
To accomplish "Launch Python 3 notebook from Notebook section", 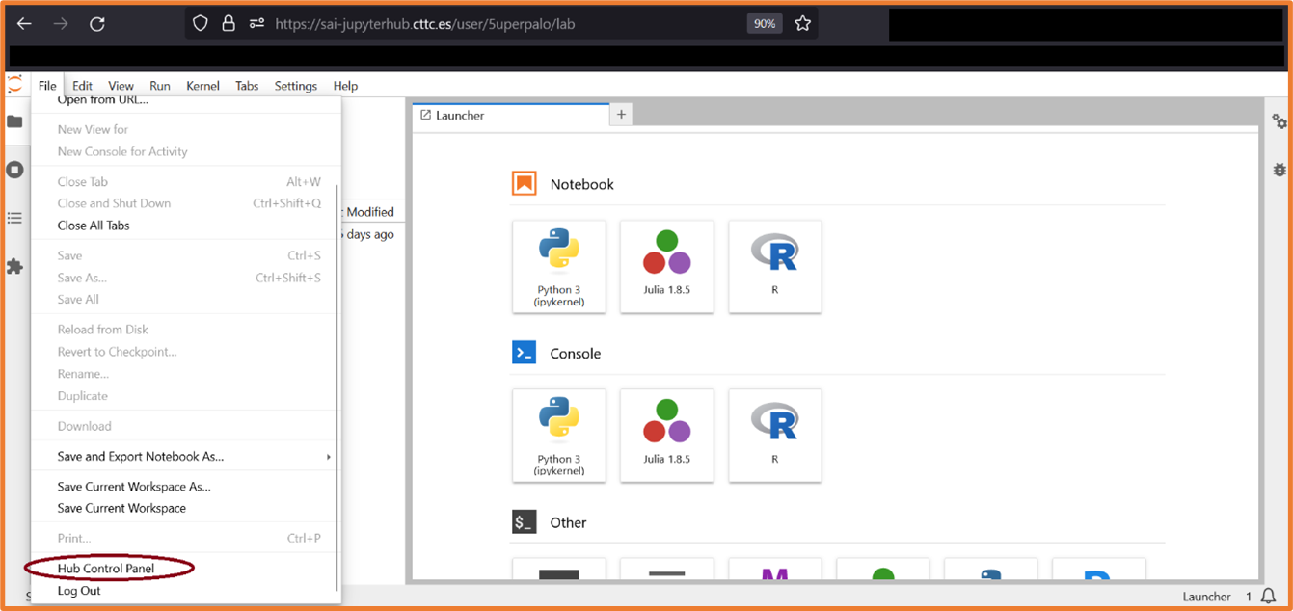I will pos(558,266).
